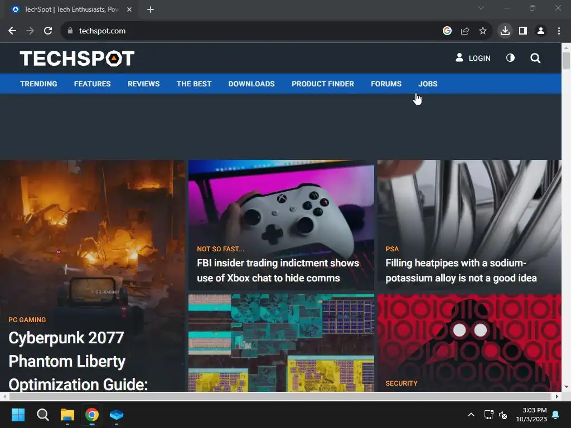Go back with the browser back arrow
The width and height of the screenshot is (571, 428).
coord(12,31)
